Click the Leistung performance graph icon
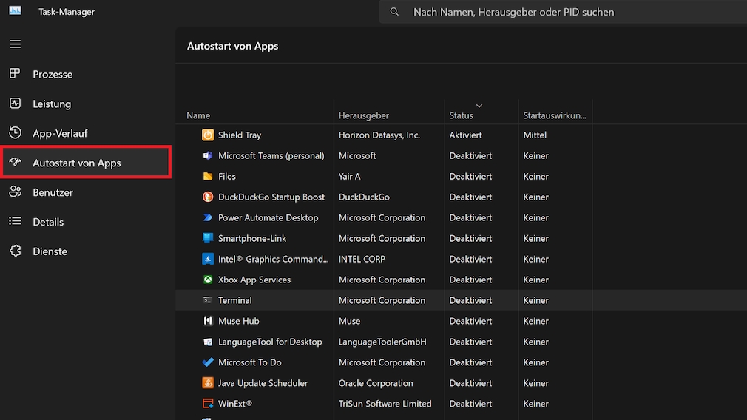 coord(16,103)
